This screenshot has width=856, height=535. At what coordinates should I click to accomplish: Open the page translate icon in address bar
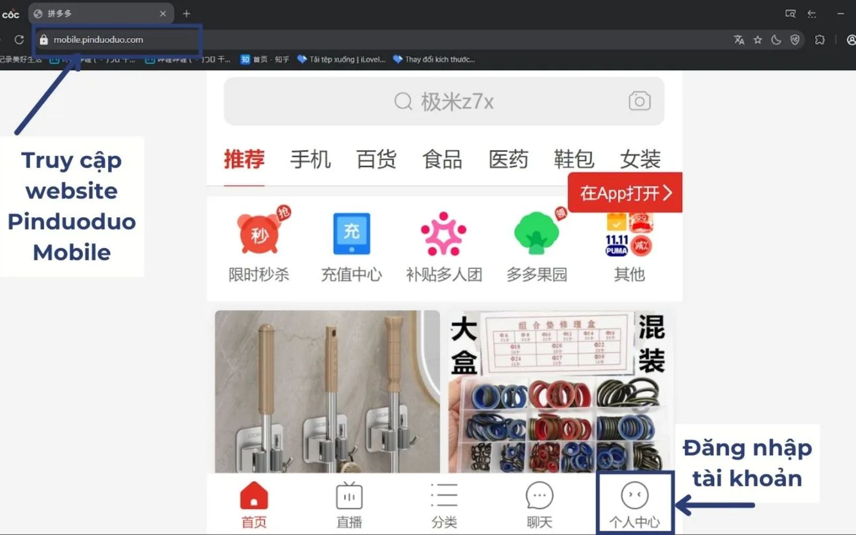click(739, 40)
